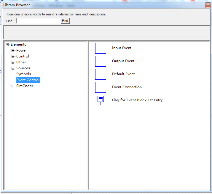Click the Event Connection label text
This screenshot has height=194, width=212.
(127, 87)
